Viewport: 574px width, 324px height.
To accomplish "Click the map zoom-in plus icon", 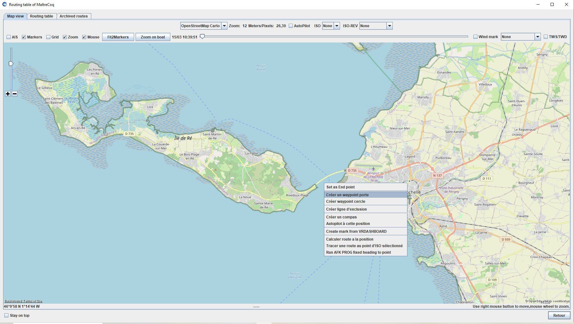I will tap(8, 94).
